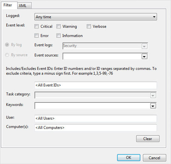Dismiss the dialog with Cancel

(x=154, y=158)
